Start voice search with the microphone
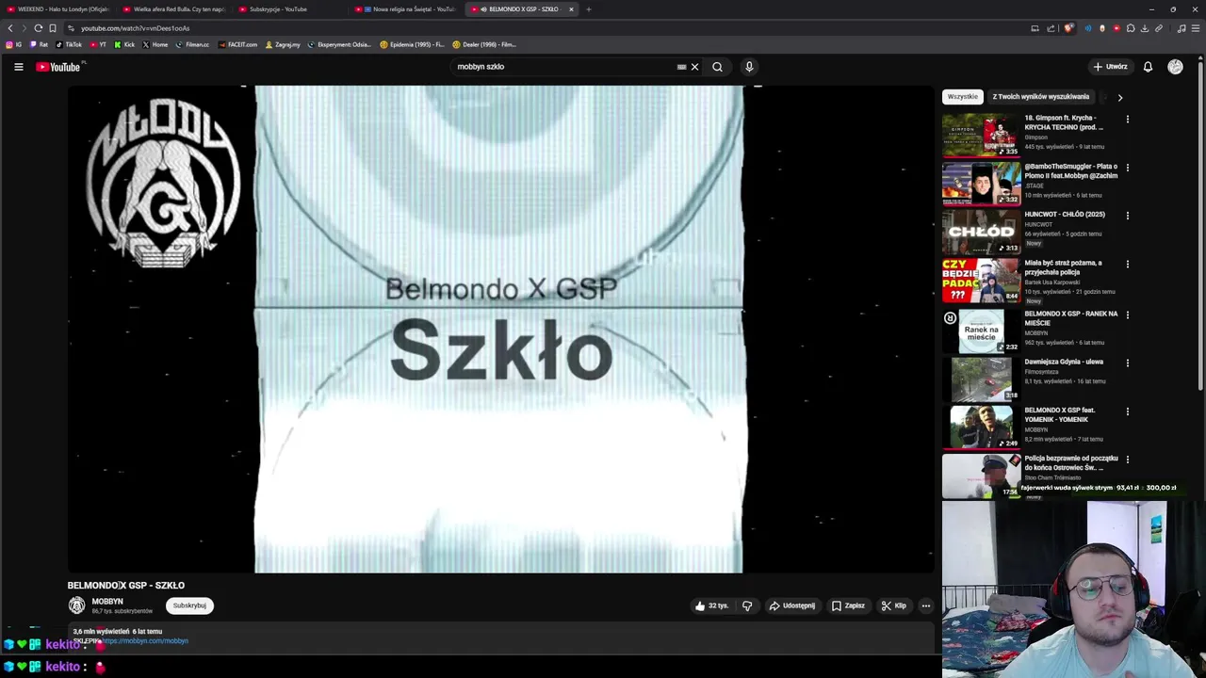The image size is (1206, 678). (749, 67)
